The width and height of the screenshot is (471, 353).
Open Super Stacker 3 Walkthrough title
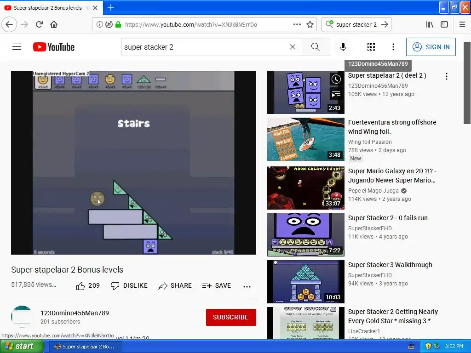[390, 265]
